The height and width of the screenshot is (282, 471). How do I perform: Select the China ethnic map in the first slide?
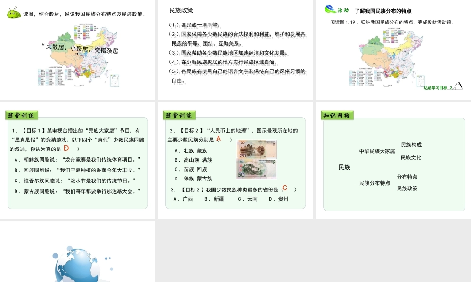coord(79,55)
